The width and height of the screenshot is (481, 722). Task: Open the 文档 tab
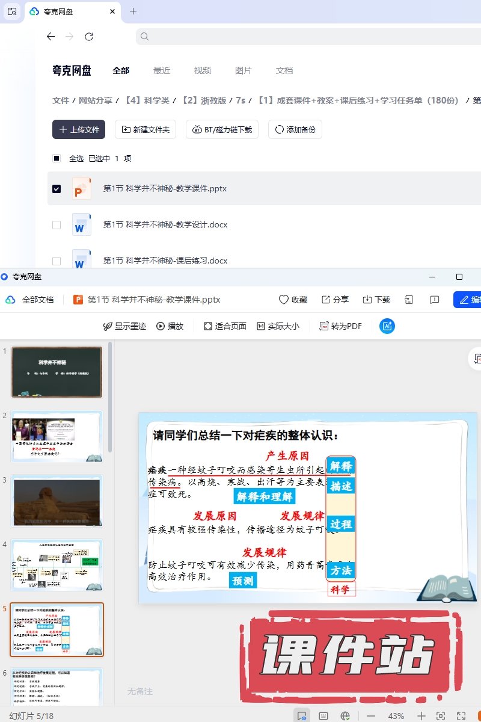tap(284, 70)
